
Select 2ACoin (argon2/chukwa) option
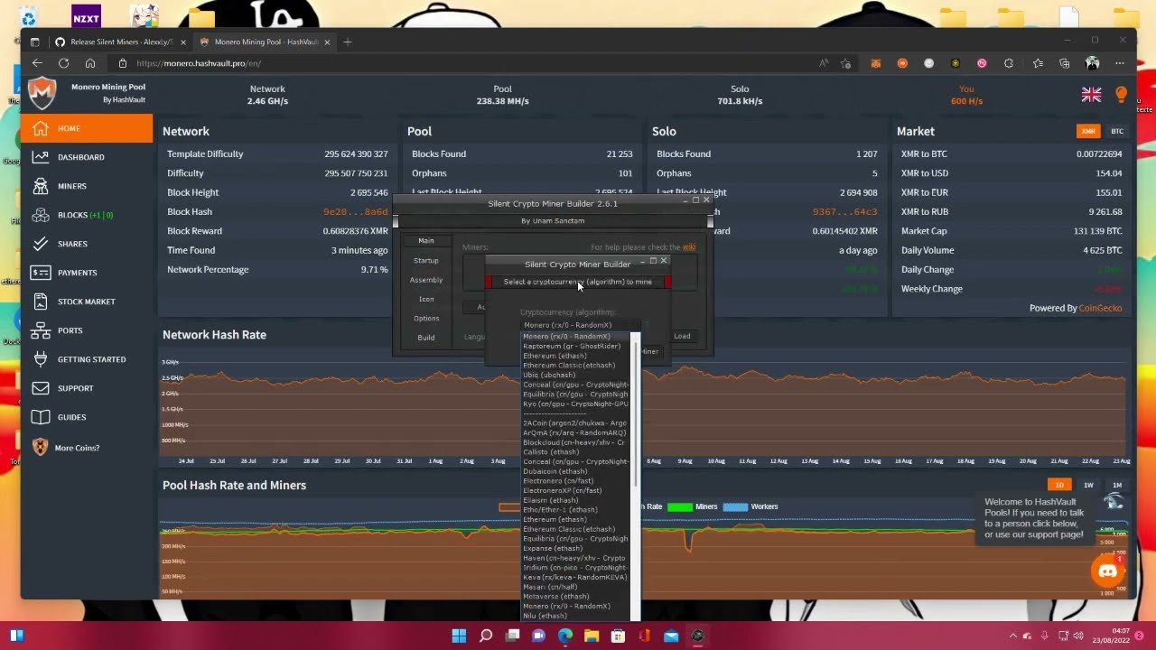click(x=574, y=422)
